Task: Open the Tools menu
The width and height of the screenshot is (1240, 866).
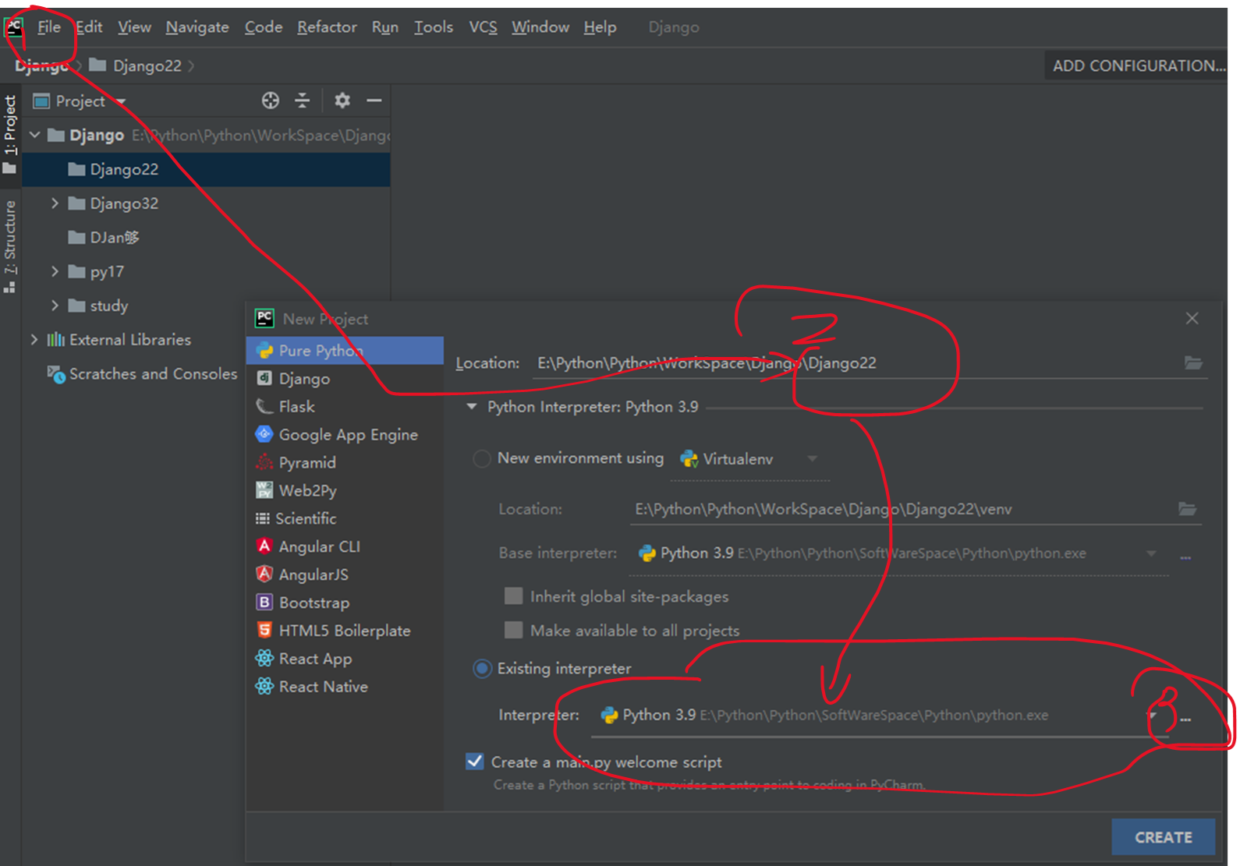Action: pos(434,27)
